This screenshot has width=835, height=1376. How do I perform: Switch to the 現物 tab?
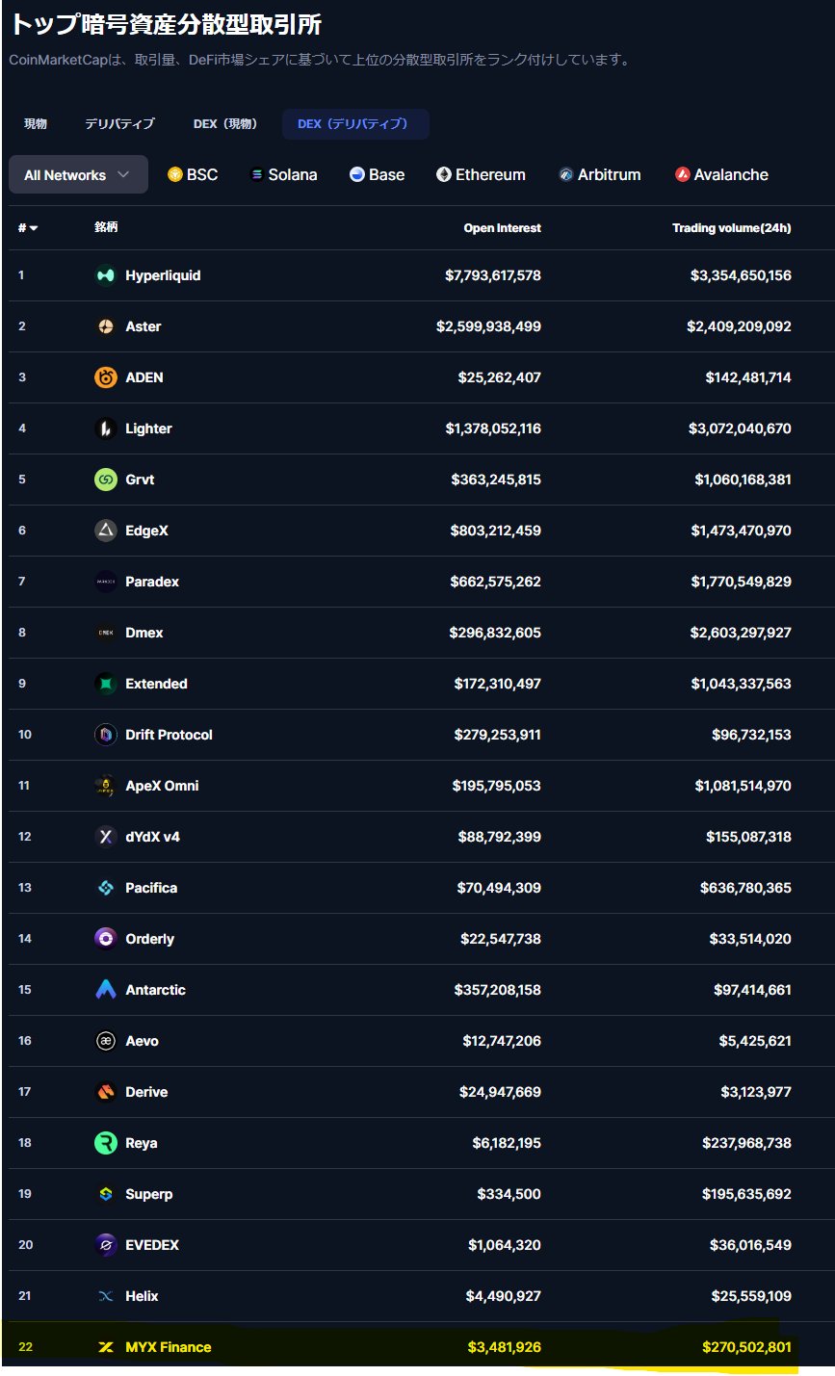(x=36, y=124)
